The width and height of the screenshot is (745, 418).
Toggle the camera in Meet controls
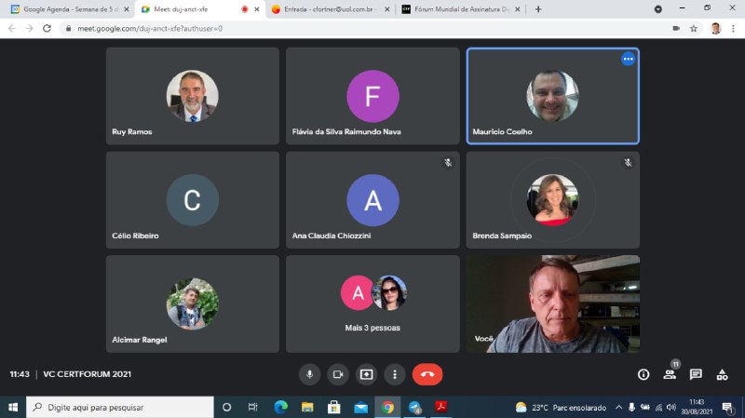338,374
